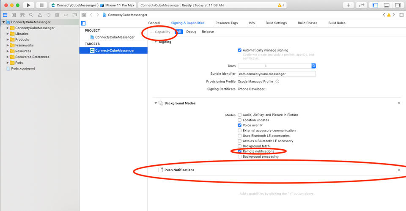
Task: Filter capabilities by Debug configuration
Action: click(x=191, y=32)
